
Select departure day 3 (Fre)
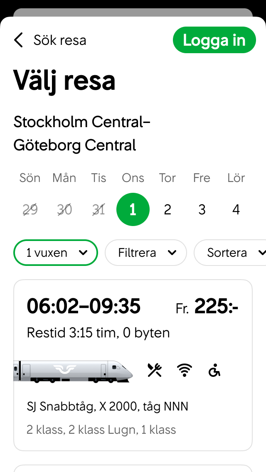[x=202, y=209]
